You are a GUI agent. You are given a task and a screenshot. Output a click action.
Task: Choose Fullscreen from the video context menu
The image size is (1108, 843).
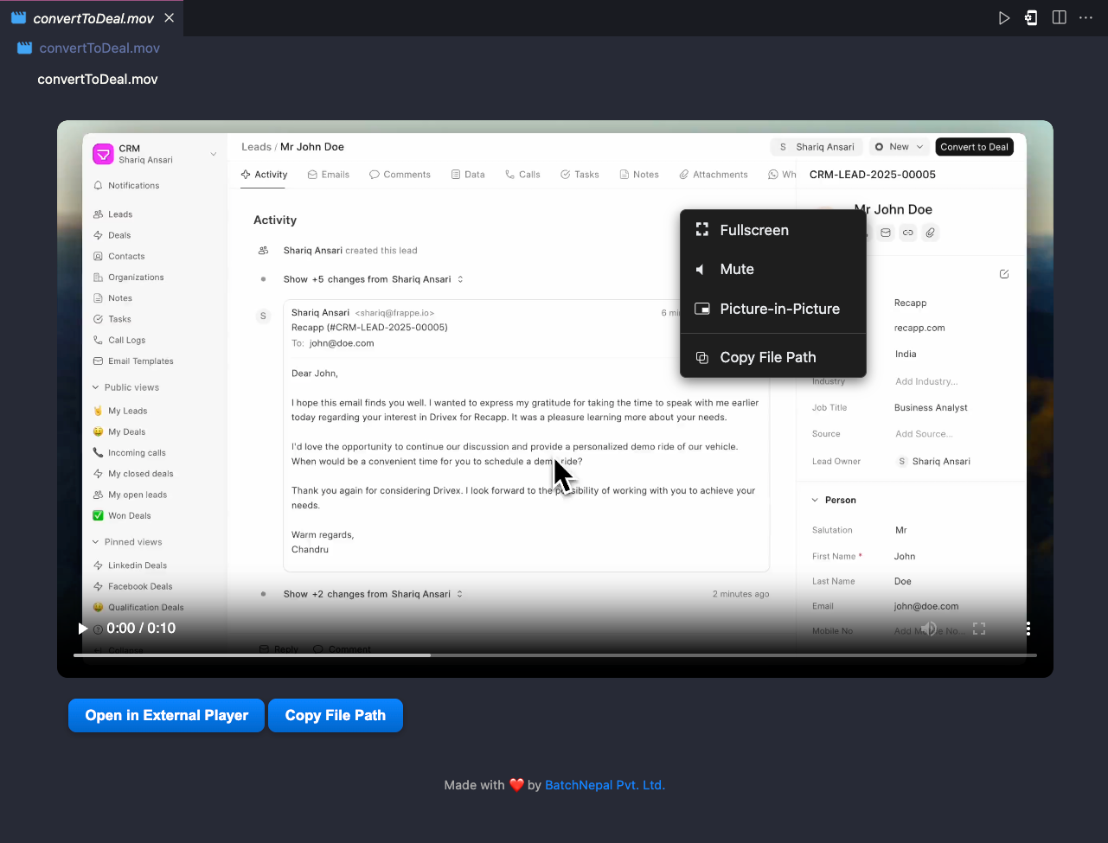[x=773, y=230]
